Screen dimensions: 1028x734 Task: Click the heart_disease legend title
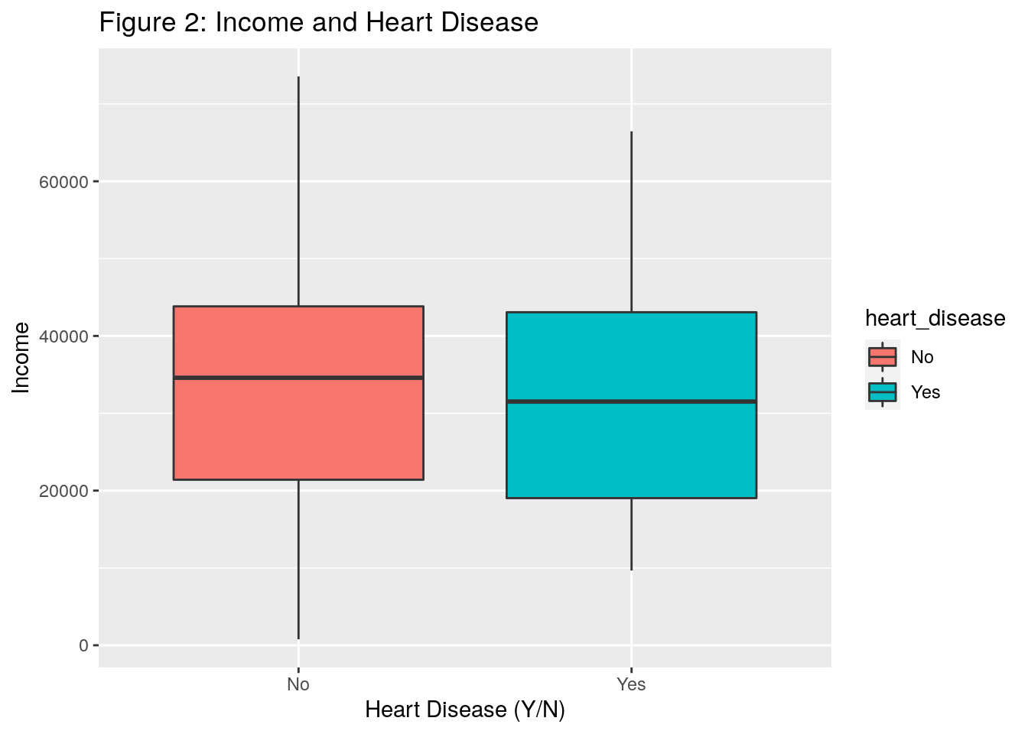[x=935, y=318]
